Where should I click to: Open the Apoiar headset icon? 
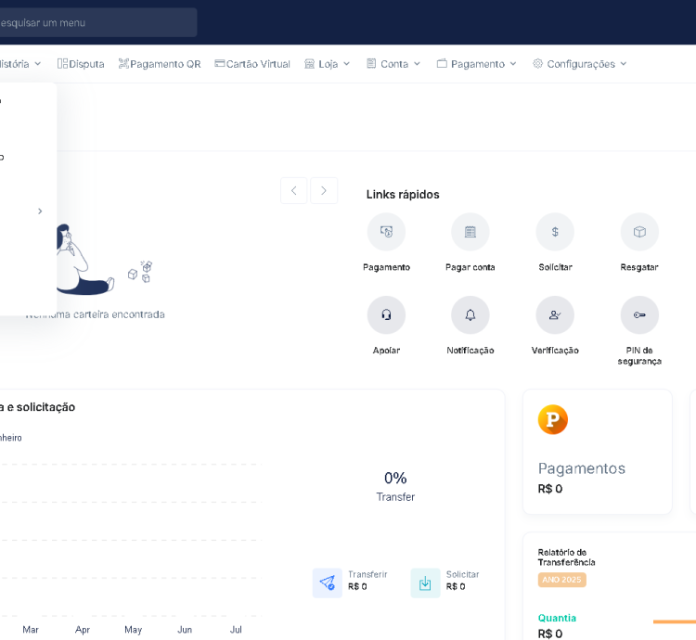[386, 315]
